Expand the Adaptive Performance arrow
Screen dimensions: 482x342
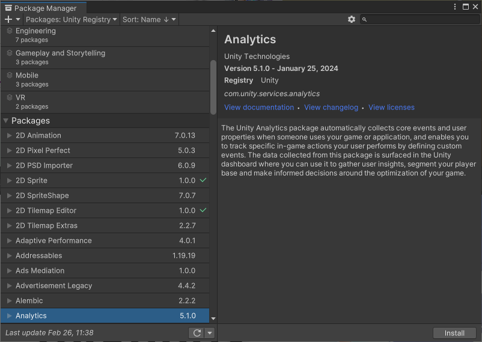9,240
